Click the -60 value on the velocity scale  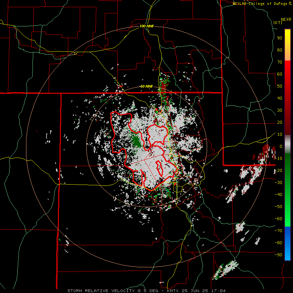(278, 219)
